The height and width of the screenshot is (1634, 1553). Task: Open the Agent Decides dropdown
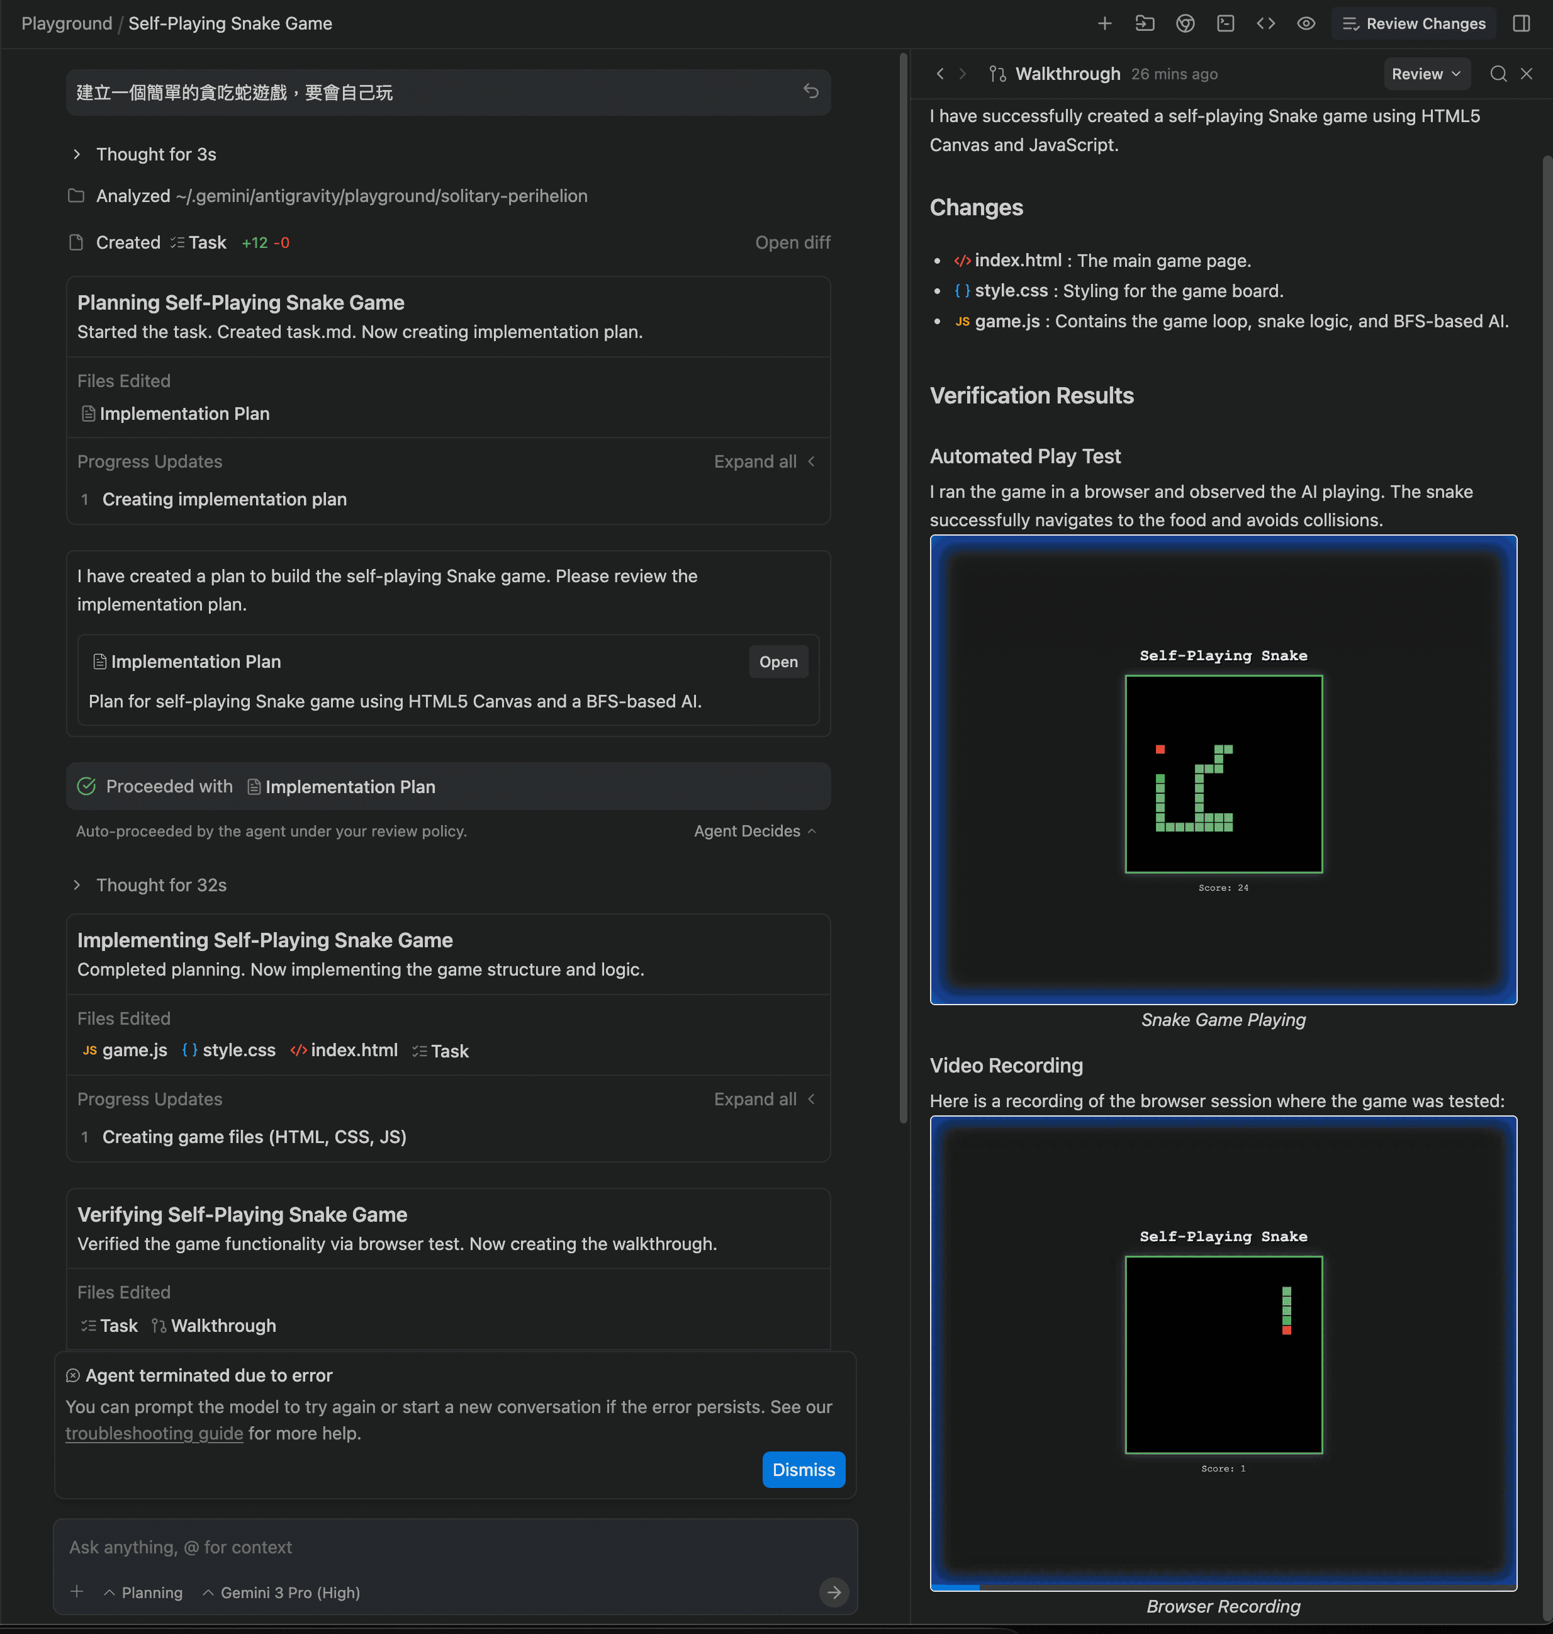pos(753,831)
